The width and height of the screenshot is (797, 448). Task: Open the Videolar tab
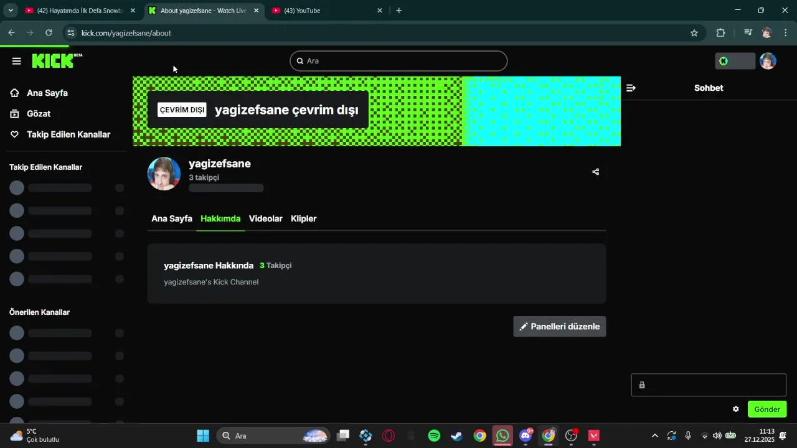[x=266, y=218]
